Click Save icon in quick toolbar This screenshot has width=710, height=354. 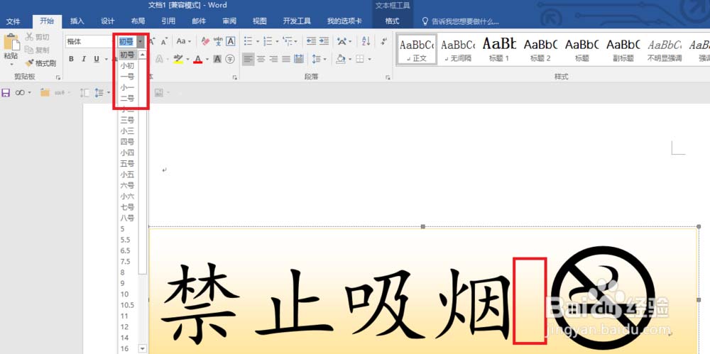click(6, 92)
